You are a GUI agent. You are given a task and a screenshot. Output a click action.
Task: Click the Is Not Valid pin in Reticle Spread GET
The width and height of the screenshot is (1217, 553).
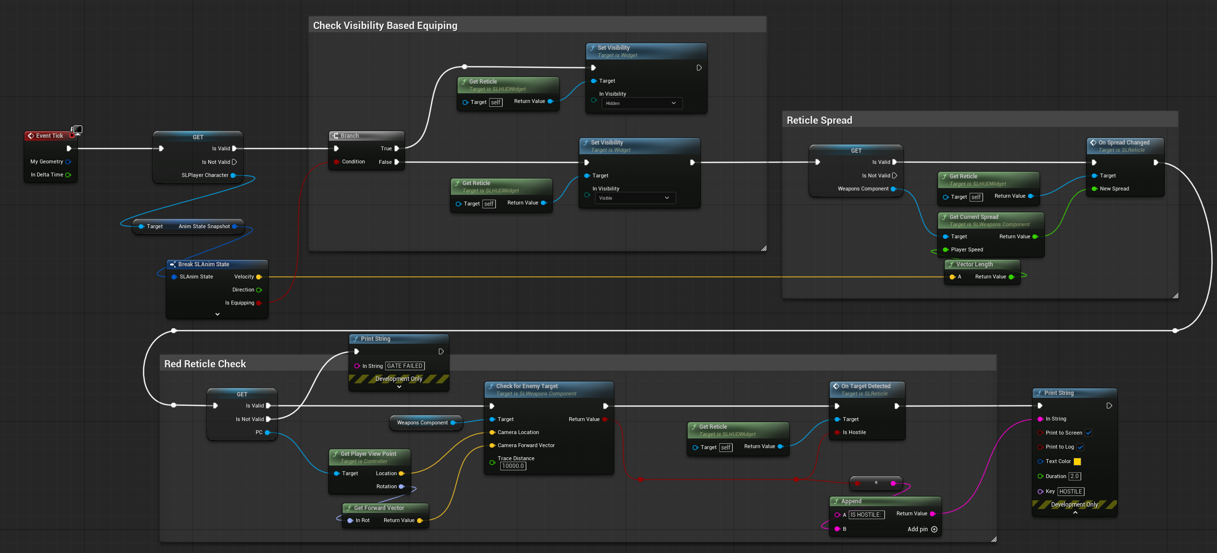point(895,176)
